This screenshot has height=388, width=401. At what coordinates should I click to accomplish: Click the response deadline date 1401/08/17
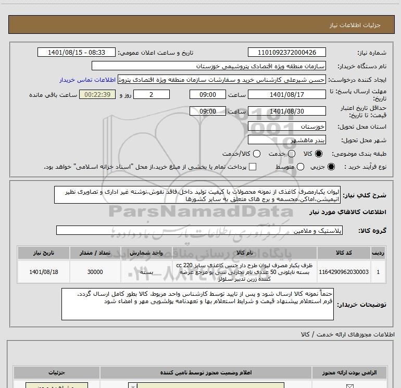(x=286, y=94)
